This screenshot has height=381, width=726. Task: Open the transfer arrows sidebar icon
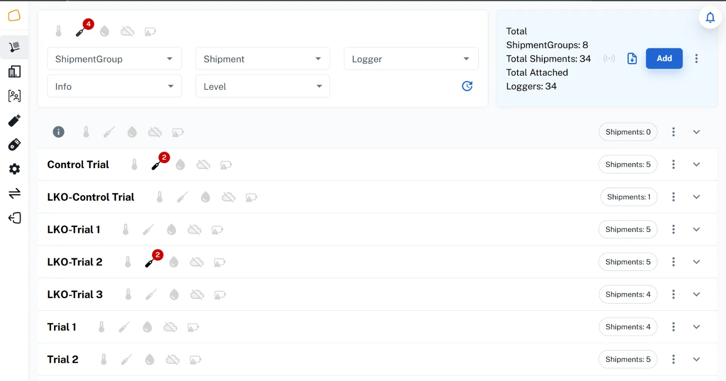point(15,193)
